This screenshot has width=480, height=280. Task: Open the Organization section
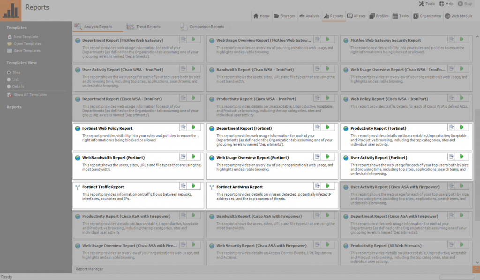pos(427,16)
